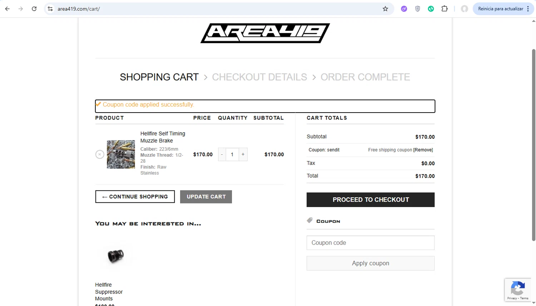
Task: Click the reCAPTCHA badge
Action: (x=518, y=290)
